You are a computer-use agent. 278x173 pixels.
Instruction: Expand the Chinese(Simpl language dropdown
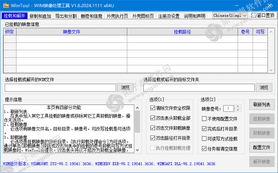(230, 15)
